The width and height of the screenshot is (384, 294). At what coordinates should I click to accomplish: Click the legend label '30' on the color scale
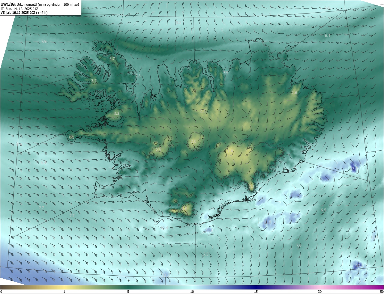tap(320, 292)
